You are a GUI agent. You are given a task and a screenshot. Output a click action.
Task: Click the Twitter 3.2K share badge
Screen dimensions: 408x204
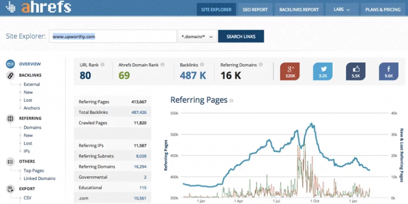coord(322,72)
